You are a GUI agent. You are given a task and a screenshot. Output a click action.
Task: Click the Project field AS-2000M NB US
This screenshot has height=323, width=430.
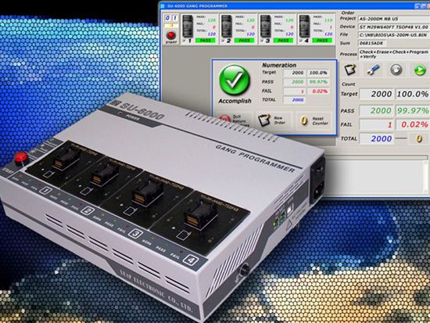[394, 19]
